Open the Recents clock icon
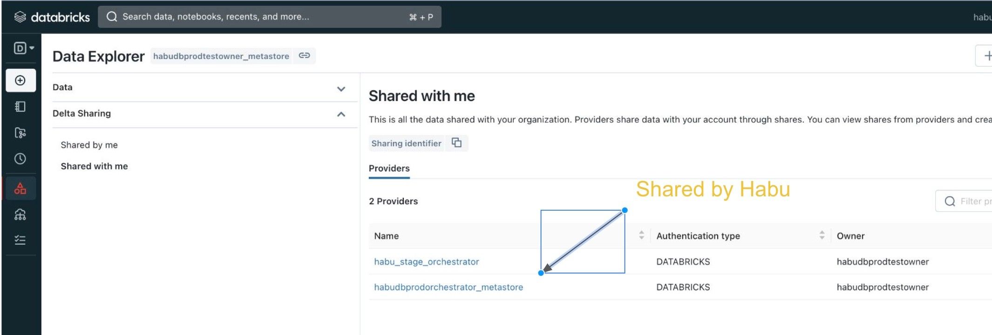The height and width of the screenshot is (335, 992). (x=20, y=159)
